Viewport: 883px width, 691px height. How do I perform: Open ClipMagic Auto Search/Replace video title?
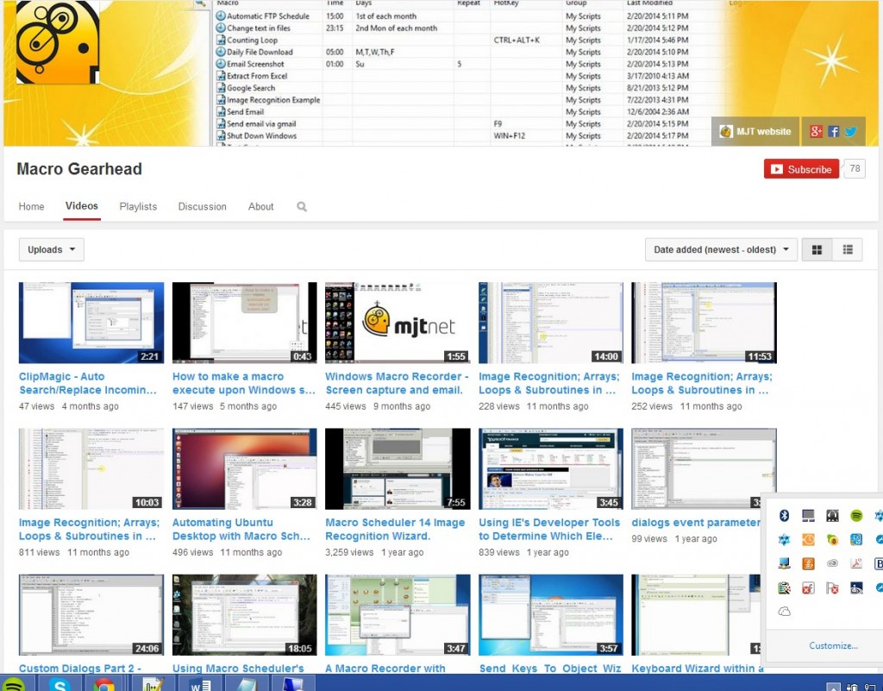point(88,383)
